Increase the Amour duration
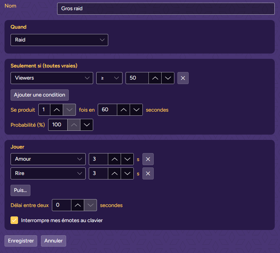 click(x=115, y=159)
